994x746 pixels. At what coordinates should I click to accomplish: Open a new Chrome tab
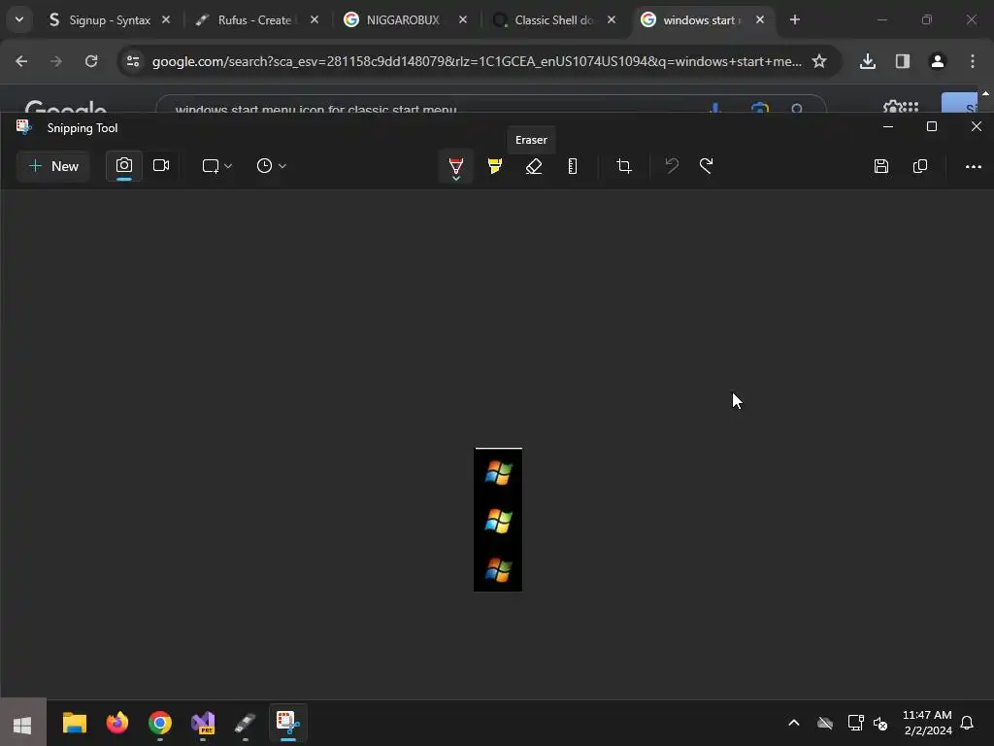click(795, 19)
